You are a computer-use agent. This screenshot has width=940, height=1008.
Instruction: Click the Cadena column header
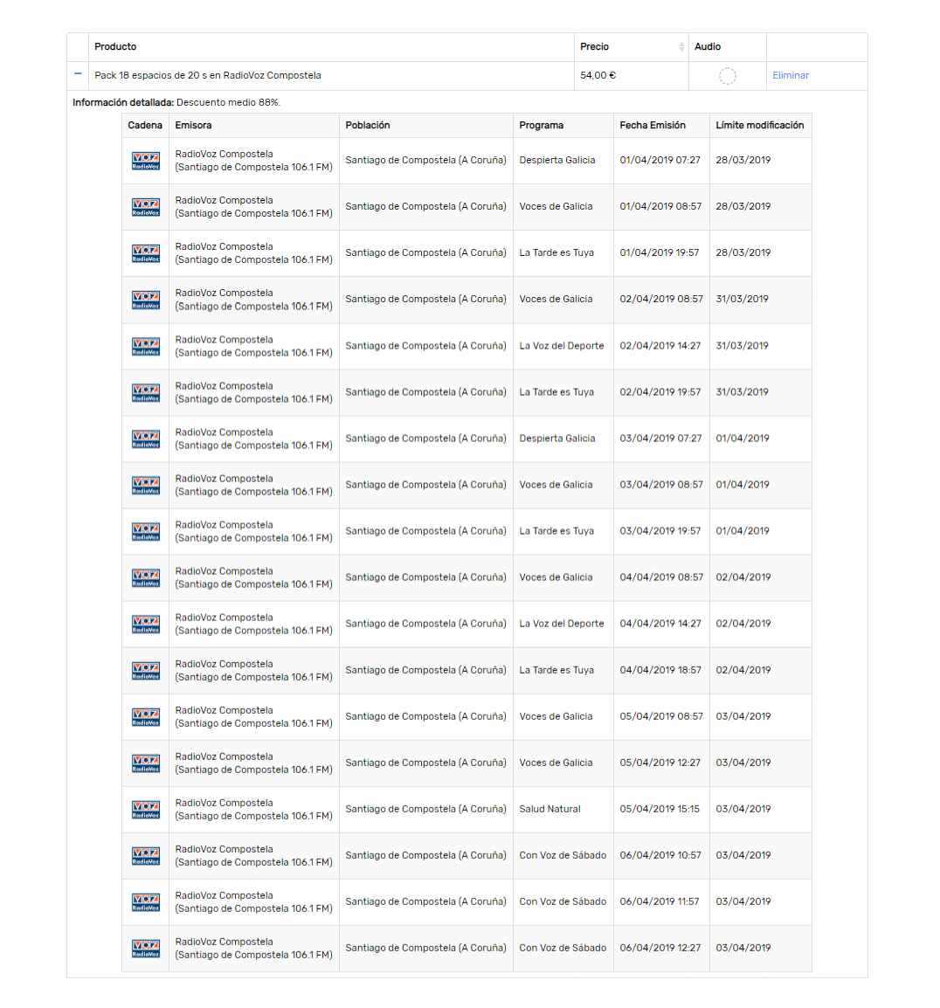click(145, 126)
